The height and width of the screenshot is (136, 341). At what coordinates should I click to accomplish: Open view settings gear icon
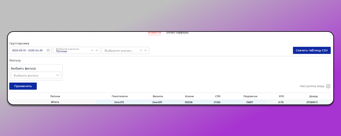click(328, 86)
